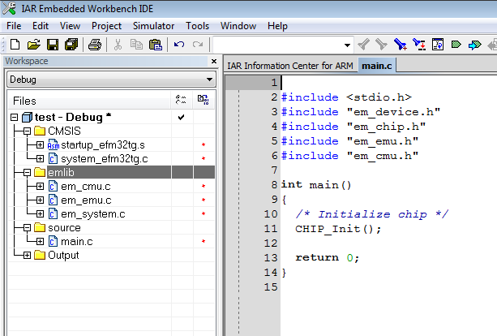Click the Redo arrow icon

(198, 45)
